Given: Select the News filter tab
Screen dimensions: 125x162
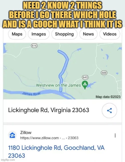Looking at the screenshot, I should pyautogui.click(x=88, y=34).
